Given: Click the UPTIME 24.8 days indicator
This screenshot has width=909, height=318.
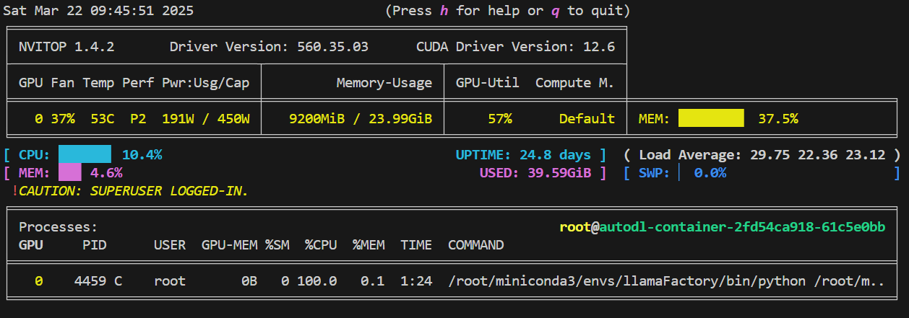Looking at the screenshot, I should (x=531, y=155).
